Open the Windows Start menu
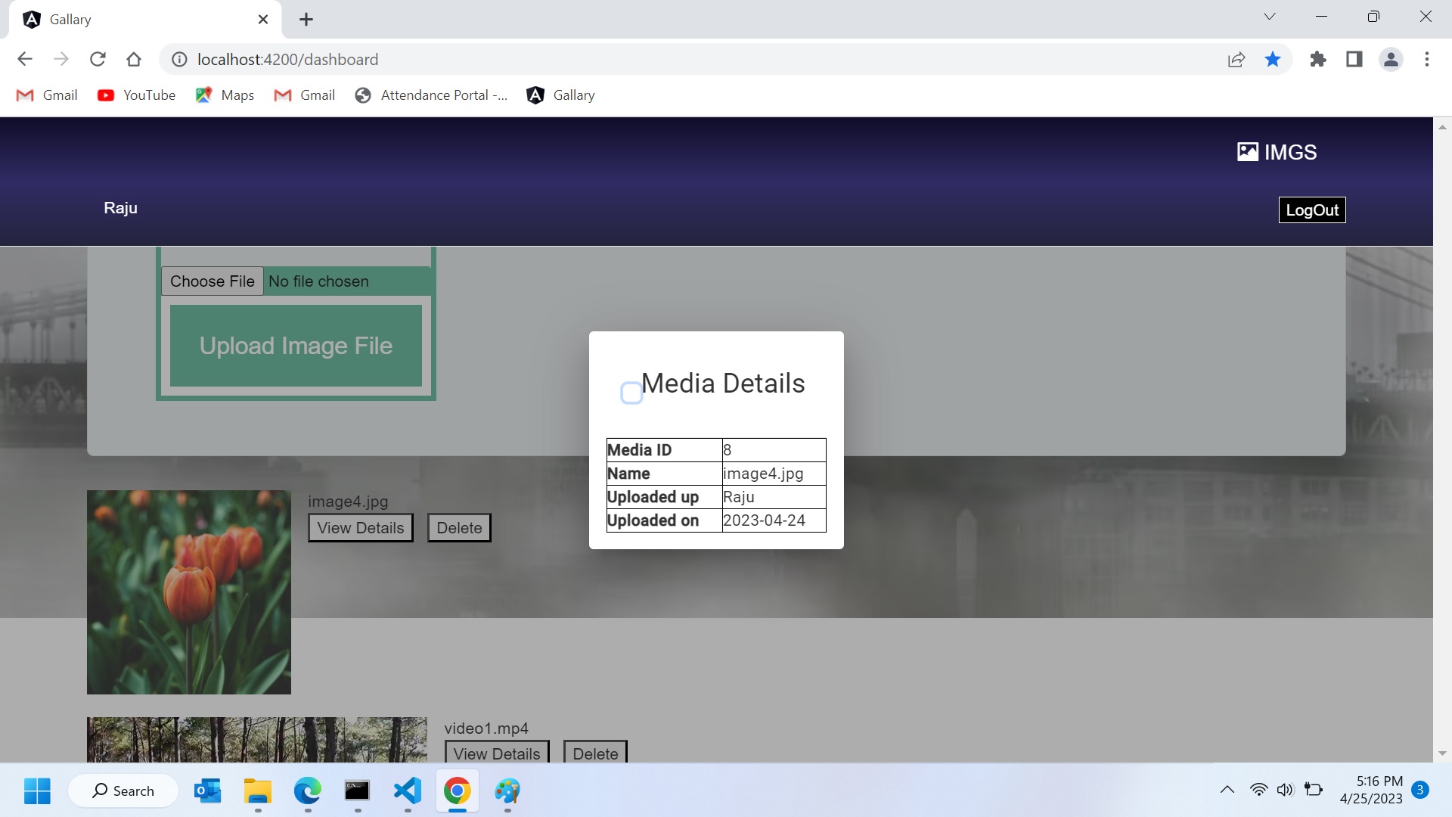The image size is (1452, 817). pos(37,791)
